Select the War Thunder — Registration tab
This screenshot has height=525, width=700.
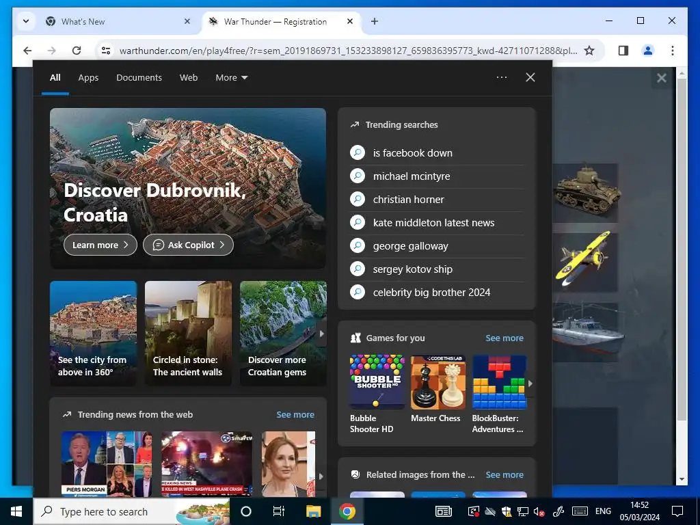(x=281, y=21)
